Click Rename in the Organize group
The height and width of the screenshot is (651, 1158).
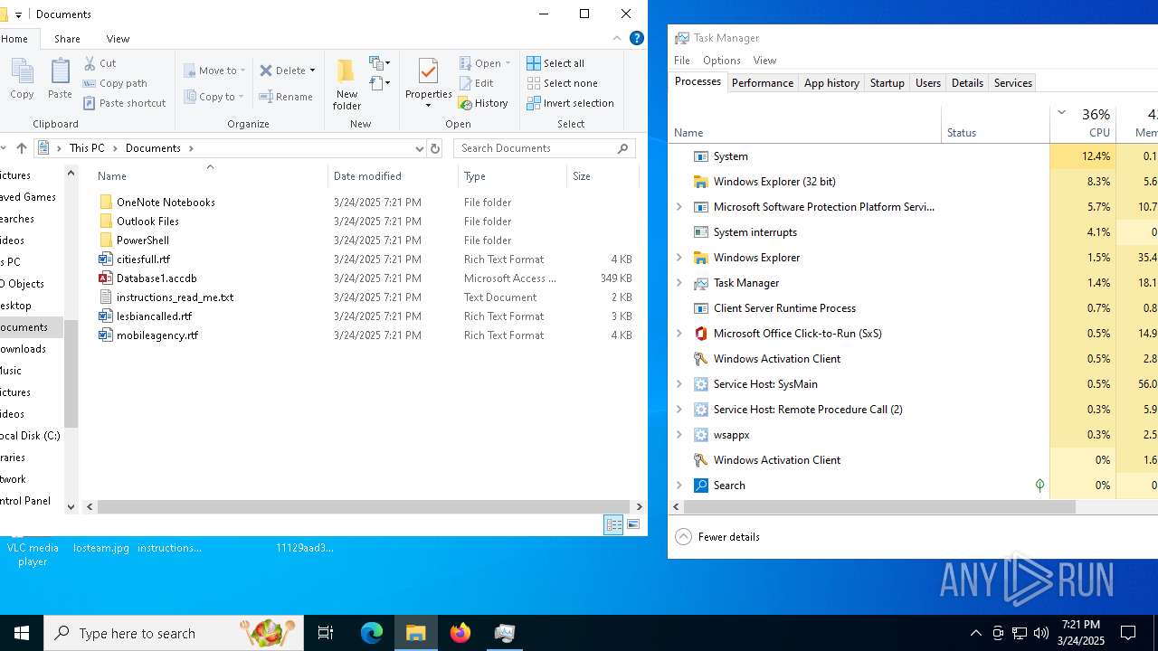286,97
